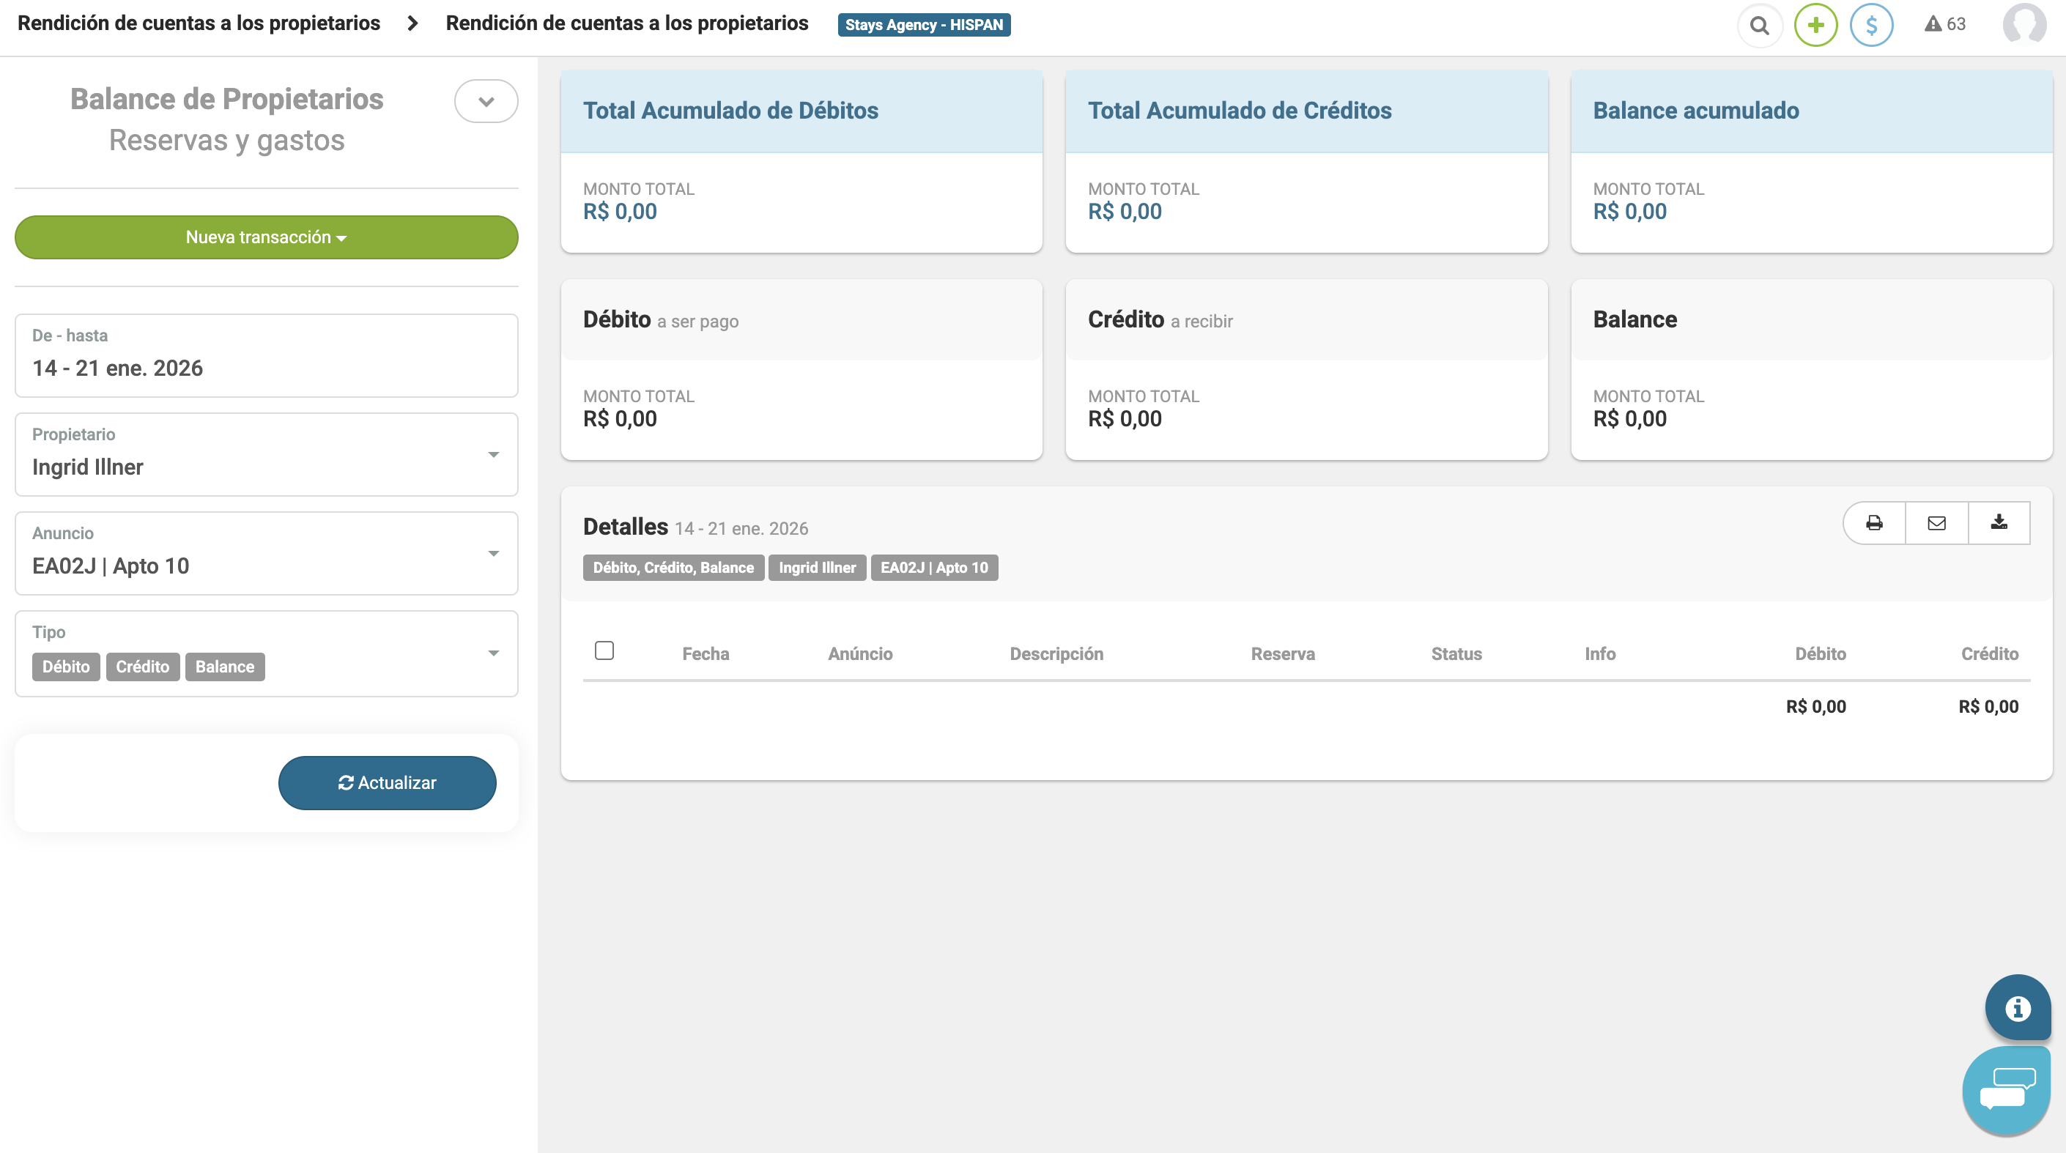Open the Tipo dropdown arrow

(493, 653)
